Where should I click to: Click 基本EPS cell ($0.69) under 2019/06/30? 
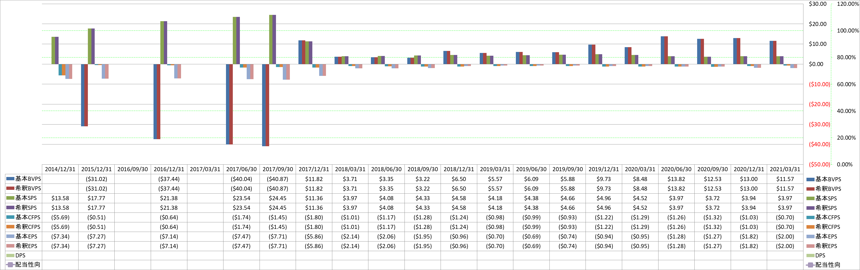pos(531,236)
